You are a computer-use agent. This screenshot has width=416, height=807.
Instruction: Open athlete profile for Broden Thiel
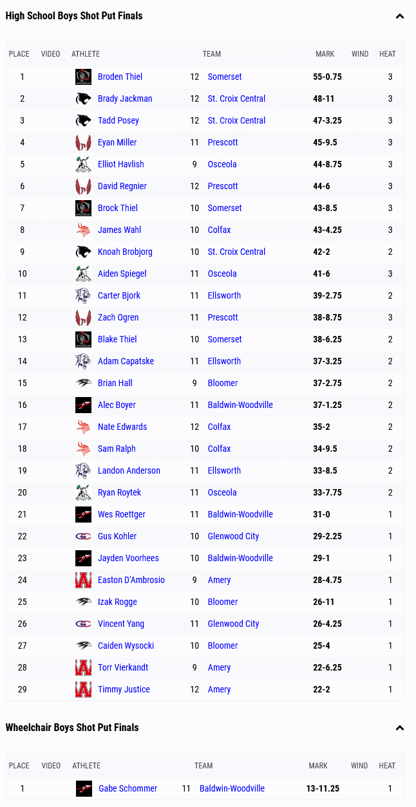(120, 77)
